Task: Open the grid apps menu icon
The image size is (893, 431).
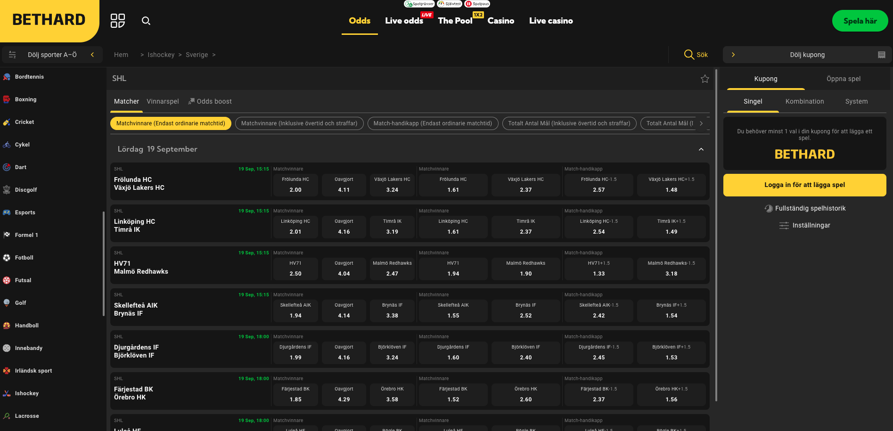Action: (118, 21)
